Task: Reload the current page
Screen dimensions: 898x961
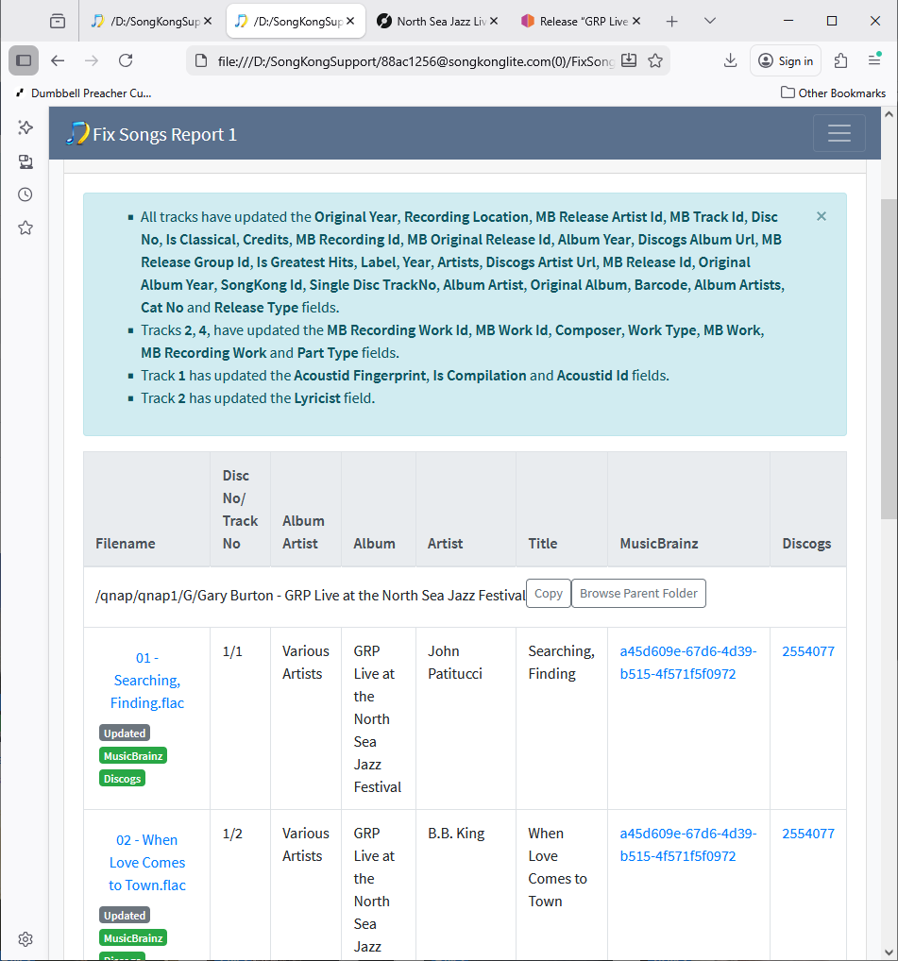Action: [126, 60]
